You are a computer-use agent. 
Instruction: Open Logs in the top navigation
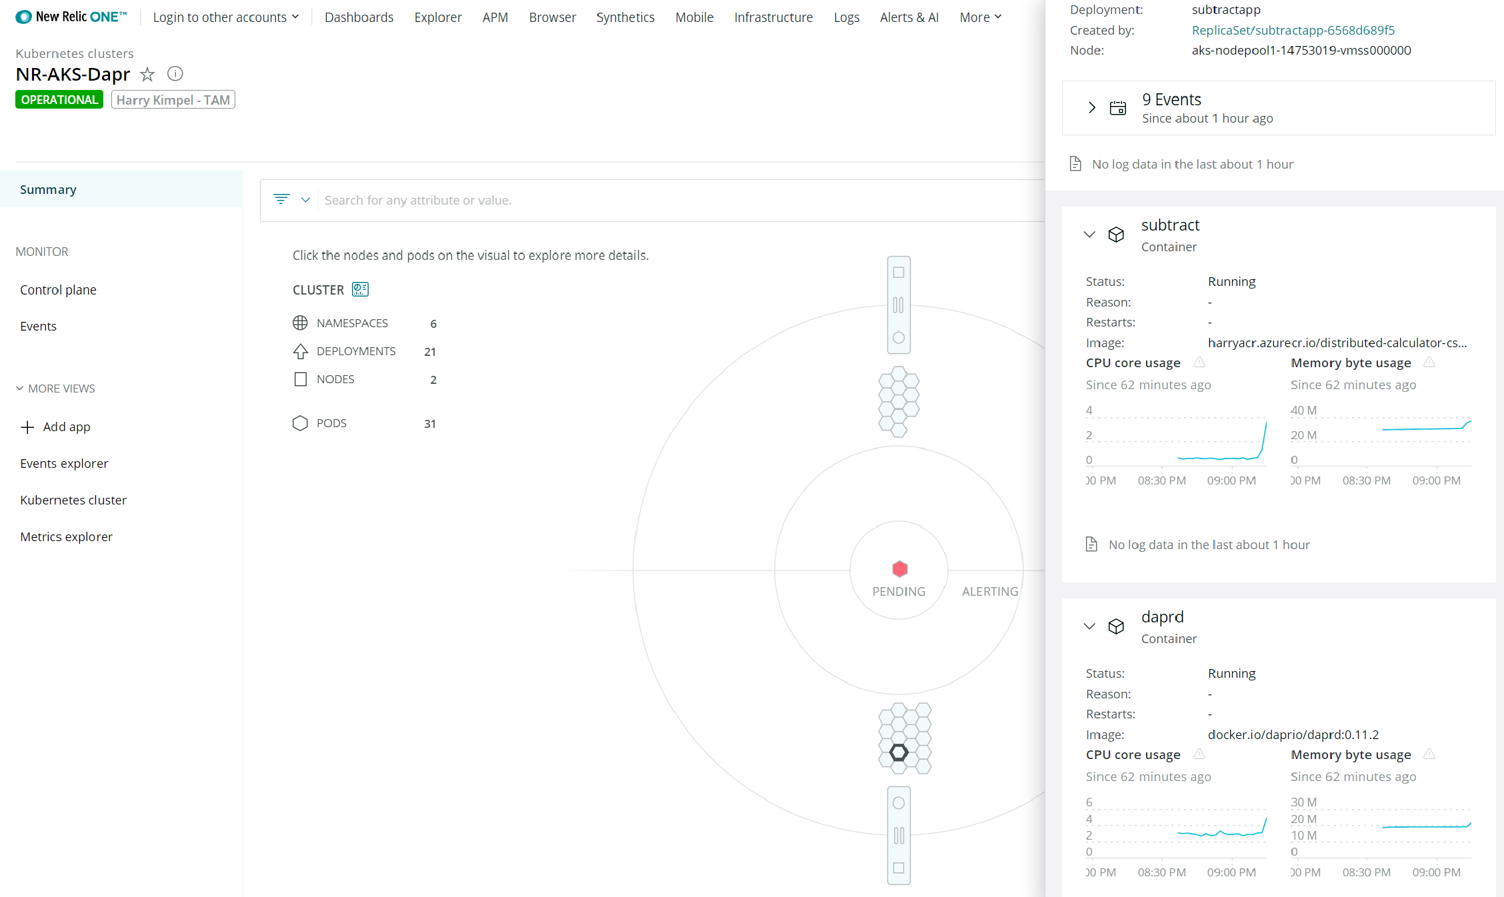847,17
